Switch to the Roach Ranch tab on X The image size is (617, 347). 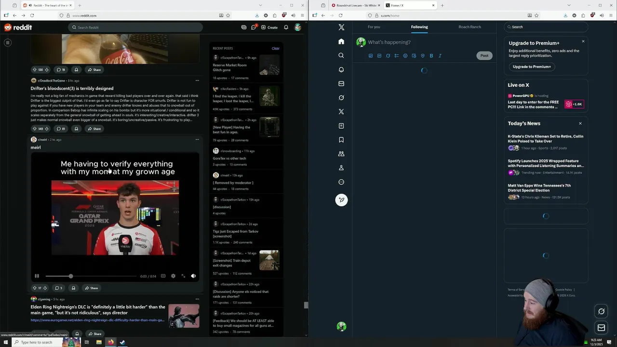tap(469, 27)
